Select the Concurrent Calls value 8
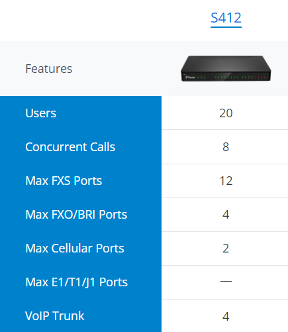Screen dimensions: 288x332 tap(226, 147)
